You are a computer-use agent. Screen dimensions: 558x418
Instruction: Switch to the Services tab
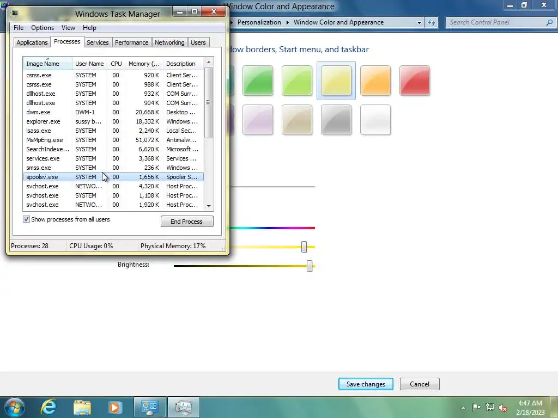(98, 42)
